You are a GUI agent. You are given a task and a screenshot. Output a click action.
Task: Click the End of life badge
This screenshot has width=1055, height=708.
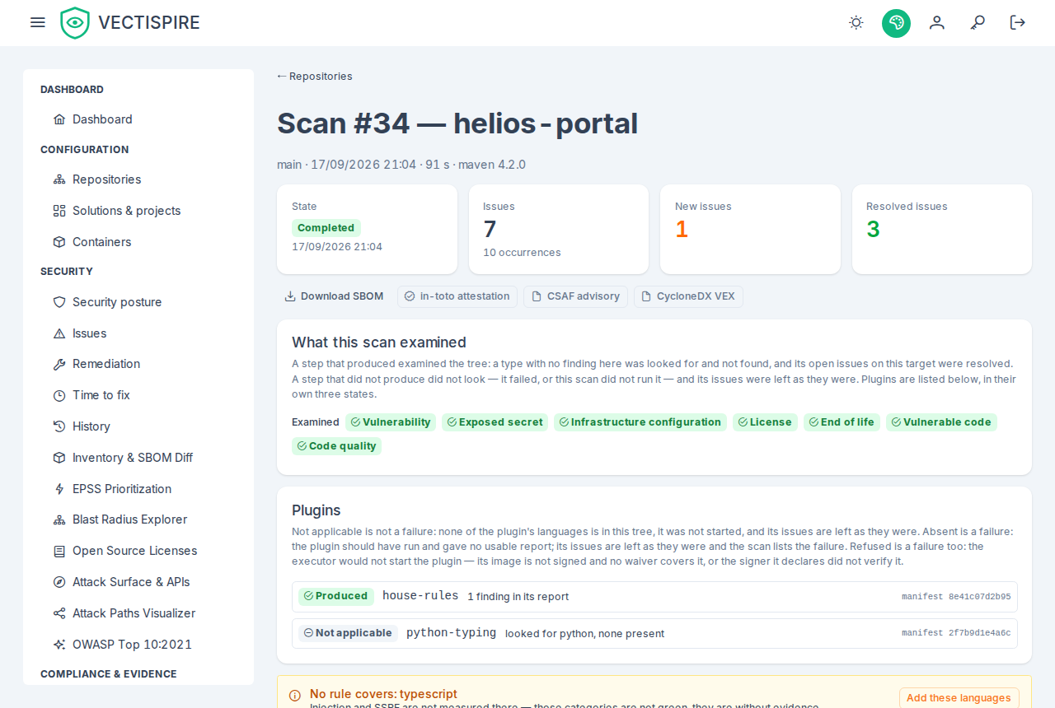click(842, 422)
